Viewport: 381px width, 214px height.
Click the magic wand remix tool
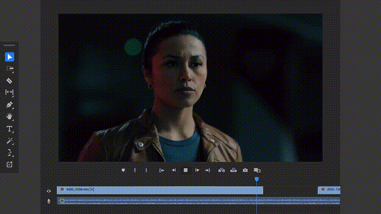(10, 140)
